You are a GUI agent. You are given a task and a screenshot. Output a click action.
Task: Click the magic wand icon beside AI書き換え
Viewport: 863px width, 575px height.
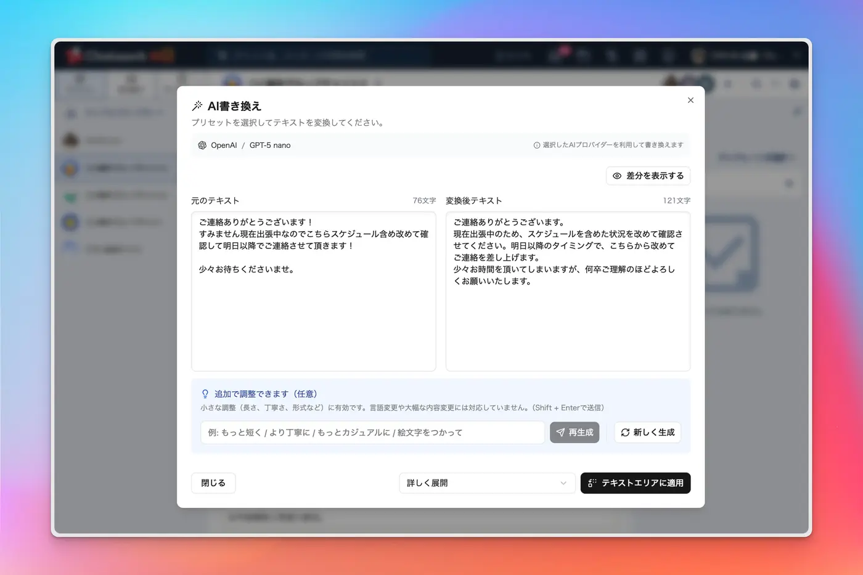[197, 106]
